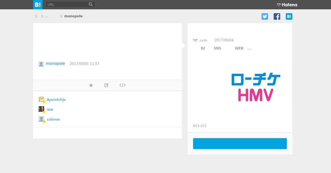Image resolution: width=331 pixels, height=173 pixels.
Task: Share on Facebook icon
Action: [x=277, y=16]
